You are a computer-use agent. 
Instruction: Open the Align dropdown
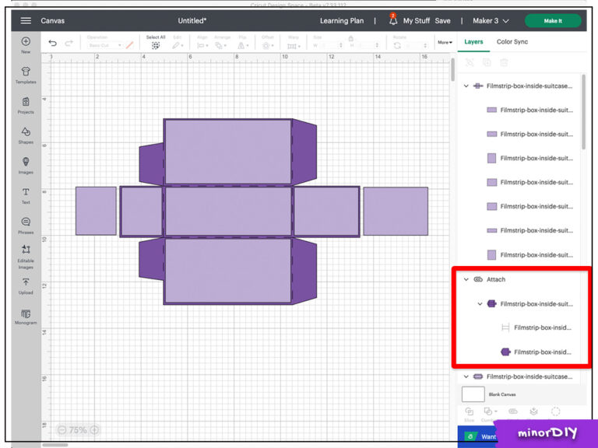click(202, 46)
